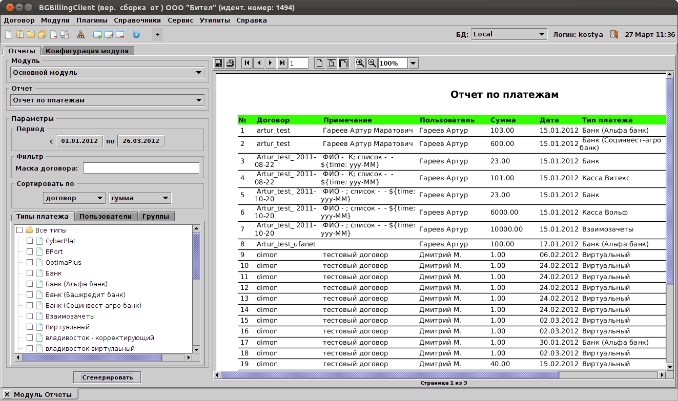Image resolution: width=678 pixels, height=401 pixels.
Task: Click the horizontal scrollbar under the report
Action: (x=389, y=375)
